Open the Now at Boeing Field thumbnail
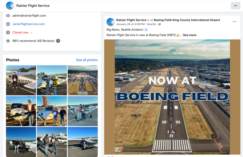The height and width of the screenshot is (157, 243). coord(83,80)
